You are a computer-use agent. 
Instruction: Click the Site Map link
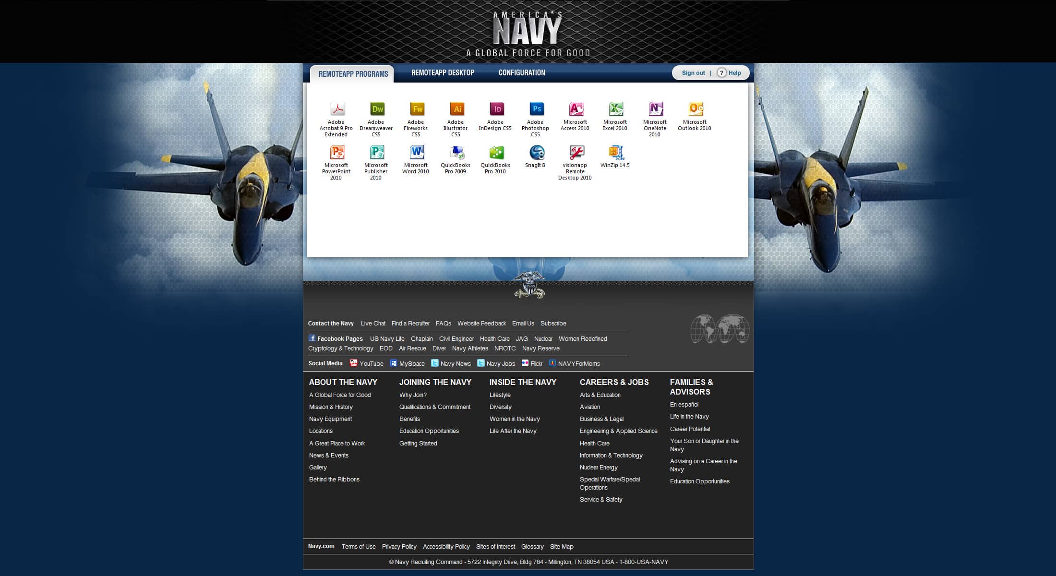[x=562, y=547]
